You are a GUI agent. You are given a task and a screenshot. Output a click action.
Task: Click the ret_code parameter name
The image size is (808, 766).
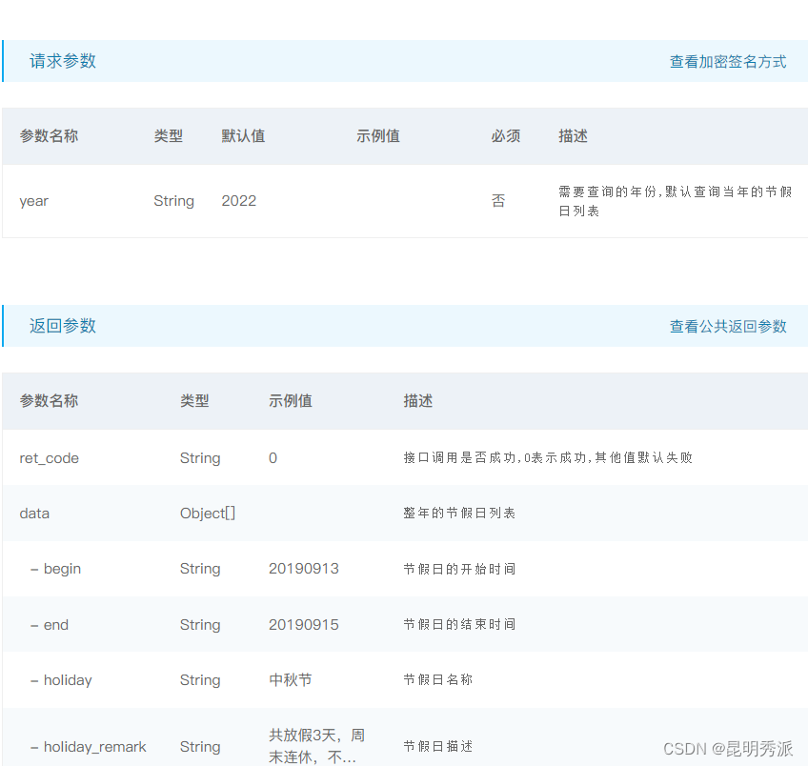point(49,458)
